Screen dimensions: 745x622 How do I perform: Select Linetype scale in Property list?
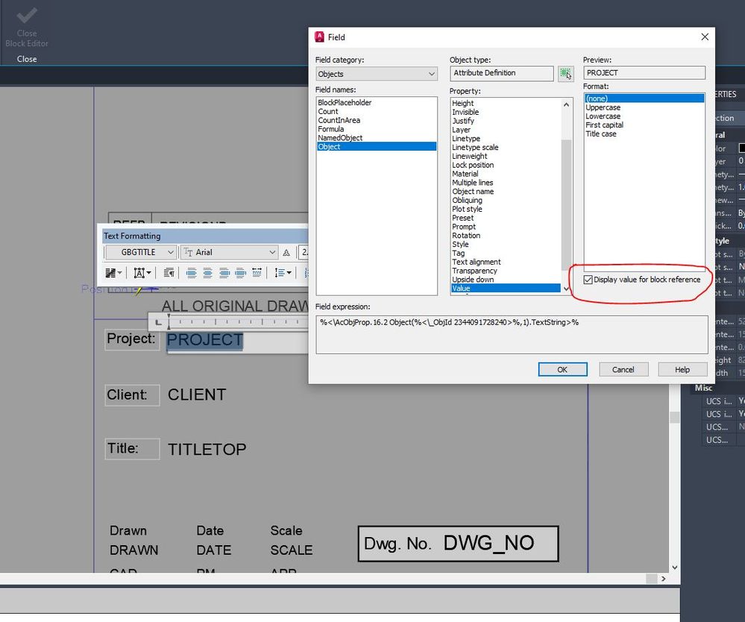(475, 148)
